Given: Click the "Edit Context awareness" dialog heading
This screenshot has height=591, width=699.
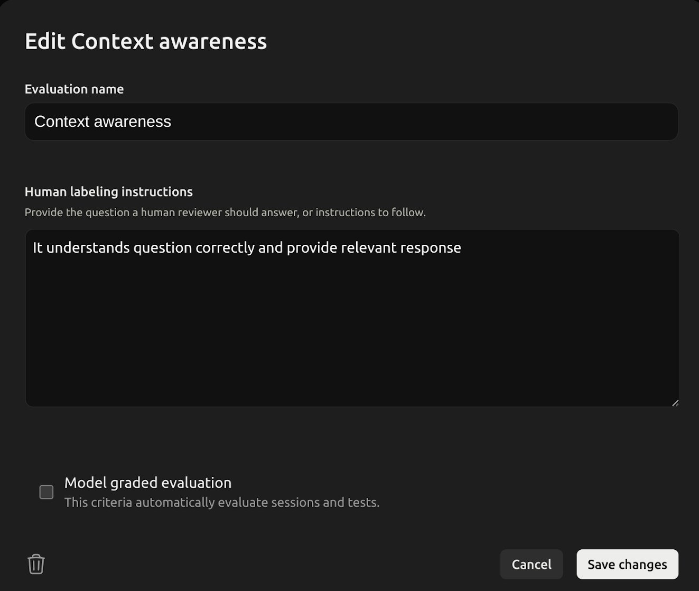Looking at the screenshot, I should pos(146,41).
